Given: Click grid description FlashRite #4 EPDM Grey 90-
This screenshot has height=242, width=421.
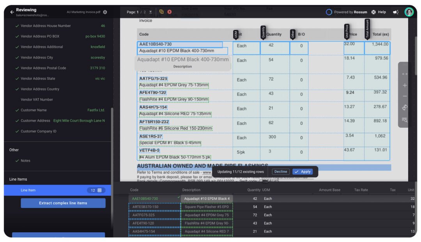Looking at the screenshot, I should tap(207, 223).
